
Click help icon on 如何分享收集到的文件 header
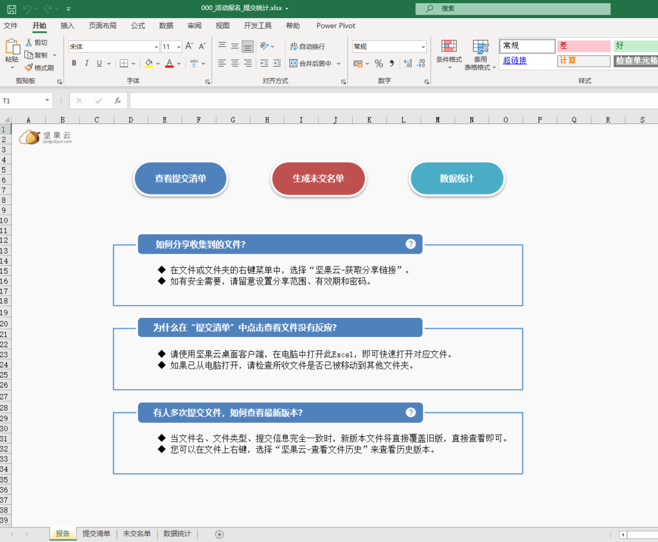[x=411, y=244]
